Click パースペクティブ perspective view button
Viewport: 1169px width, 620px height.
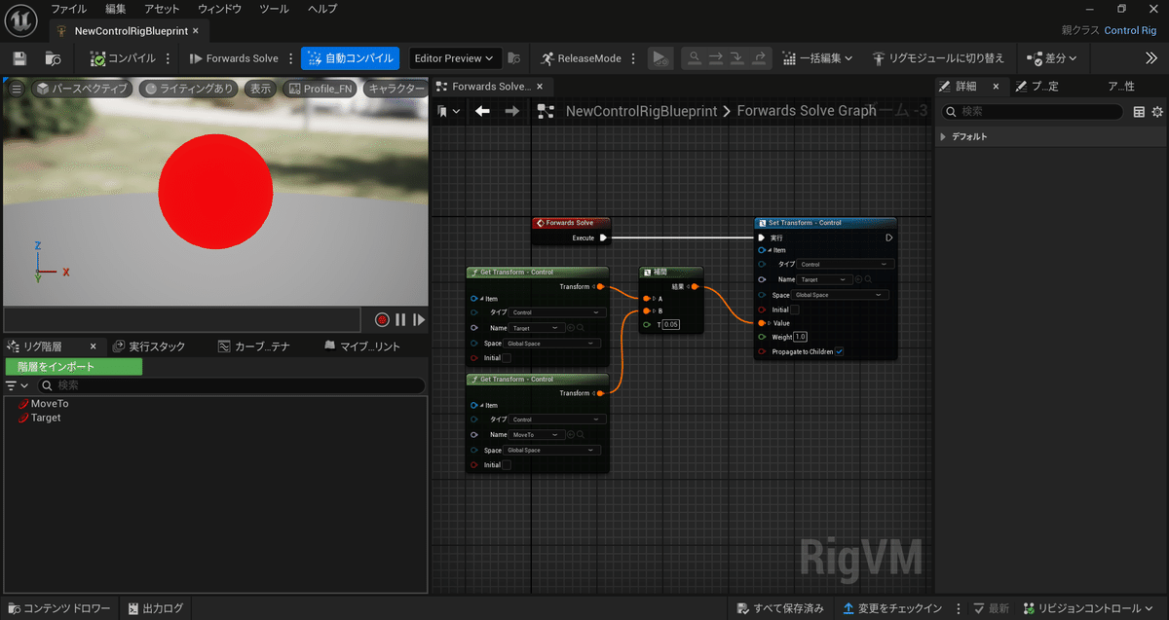82,89
